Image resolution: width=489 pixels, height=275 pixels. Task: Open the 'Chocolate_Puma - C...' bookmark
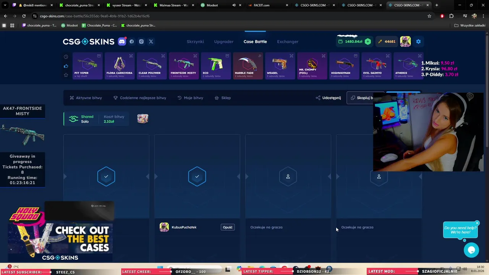click(99, 26)
